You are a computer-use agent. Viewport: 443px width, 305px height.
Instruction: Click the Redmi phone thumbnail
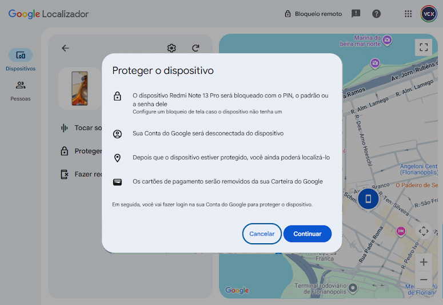pos(79,88)
